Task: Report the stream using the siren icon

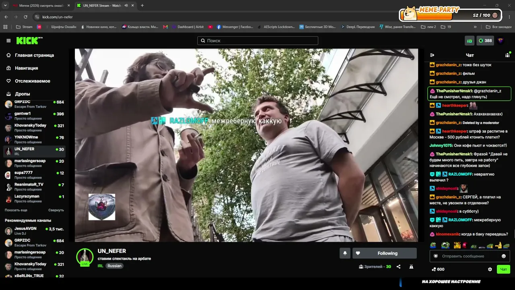Action: click(x=411, y=267)
